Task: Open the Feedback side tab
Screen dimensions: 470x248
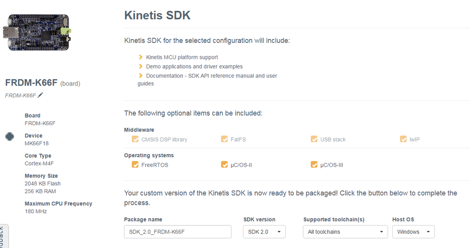Action: (4, 236)
